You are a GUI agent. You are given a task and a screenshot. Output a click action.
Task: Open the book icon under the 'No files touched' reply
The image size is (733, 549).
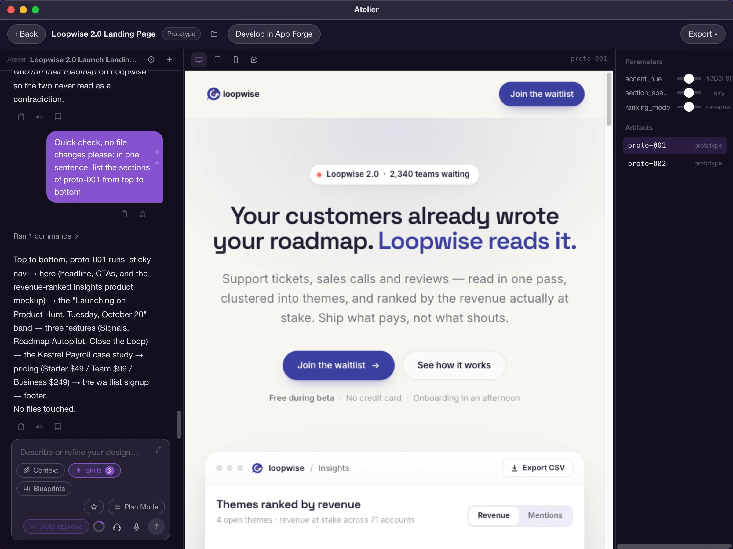click(58, 427)
